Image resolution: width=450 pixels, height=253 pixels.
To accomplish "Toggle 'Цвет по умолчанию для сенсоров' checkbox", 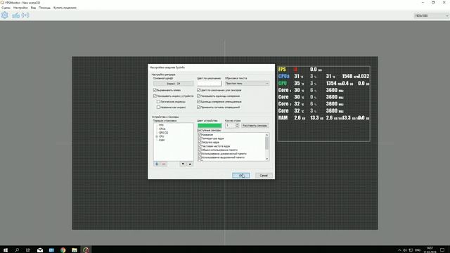I will coord(198,90).
